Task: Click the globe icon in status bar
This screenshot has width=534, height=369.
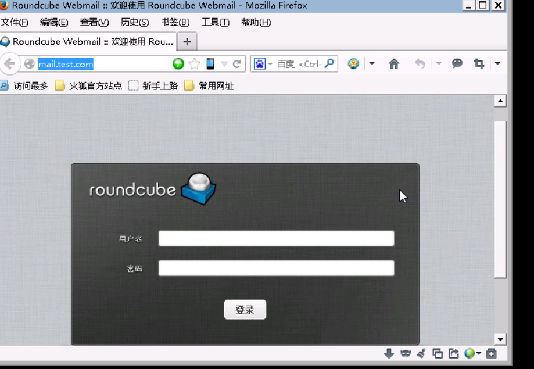Action: pyautogui.click(x=470, y=353)
